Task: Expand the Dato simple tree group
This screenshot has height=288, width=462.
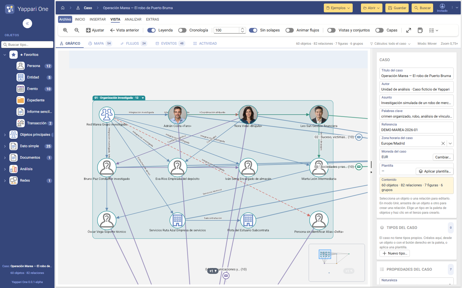Action: (x=5, y=146)
